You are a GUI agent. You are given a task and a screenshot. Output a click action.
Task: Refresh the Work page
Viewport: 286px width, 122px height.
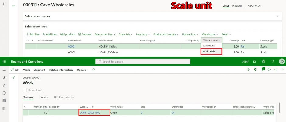(269, 70)
